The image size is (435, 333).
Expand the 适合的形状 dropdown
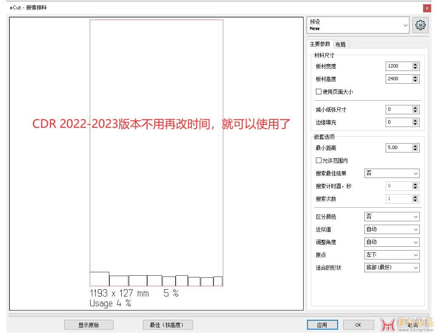[x=392, y=268]
